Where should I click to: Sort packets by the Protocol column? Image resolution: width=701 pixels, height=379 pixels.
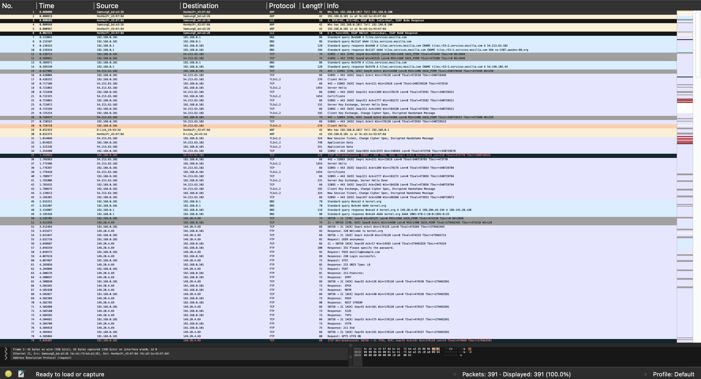pos(282,6)
